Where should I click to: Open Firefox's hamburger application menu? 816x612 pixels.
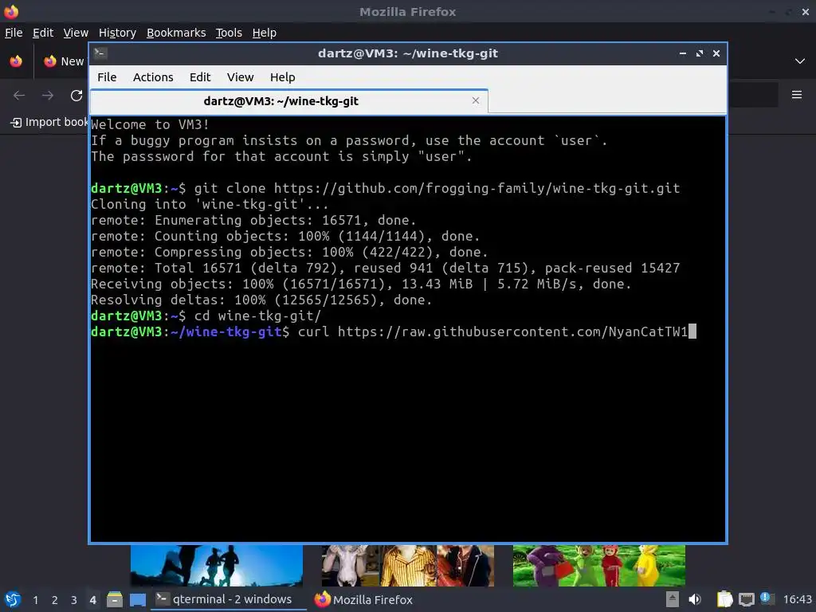click(797, 95)
